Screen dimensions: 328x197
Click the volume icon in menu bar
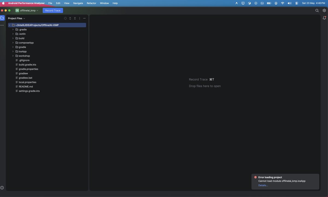[289, 3]
